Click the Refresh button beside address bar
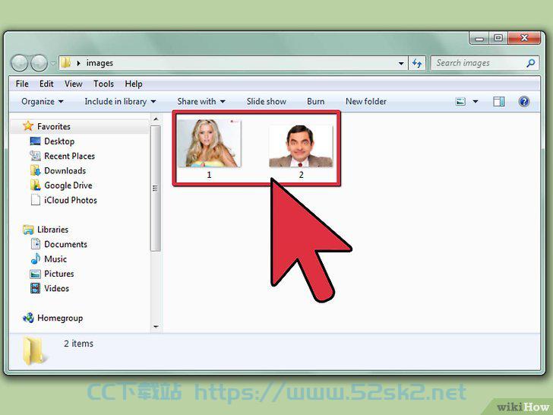The width and height of the screenshot is (553, 415). coord(417,63)
